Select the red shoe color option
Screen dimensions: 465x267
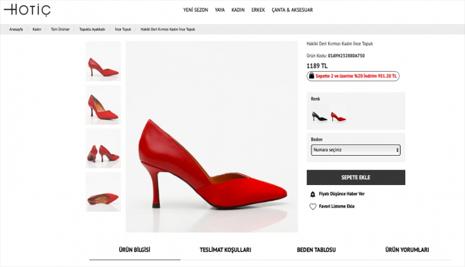338,116
